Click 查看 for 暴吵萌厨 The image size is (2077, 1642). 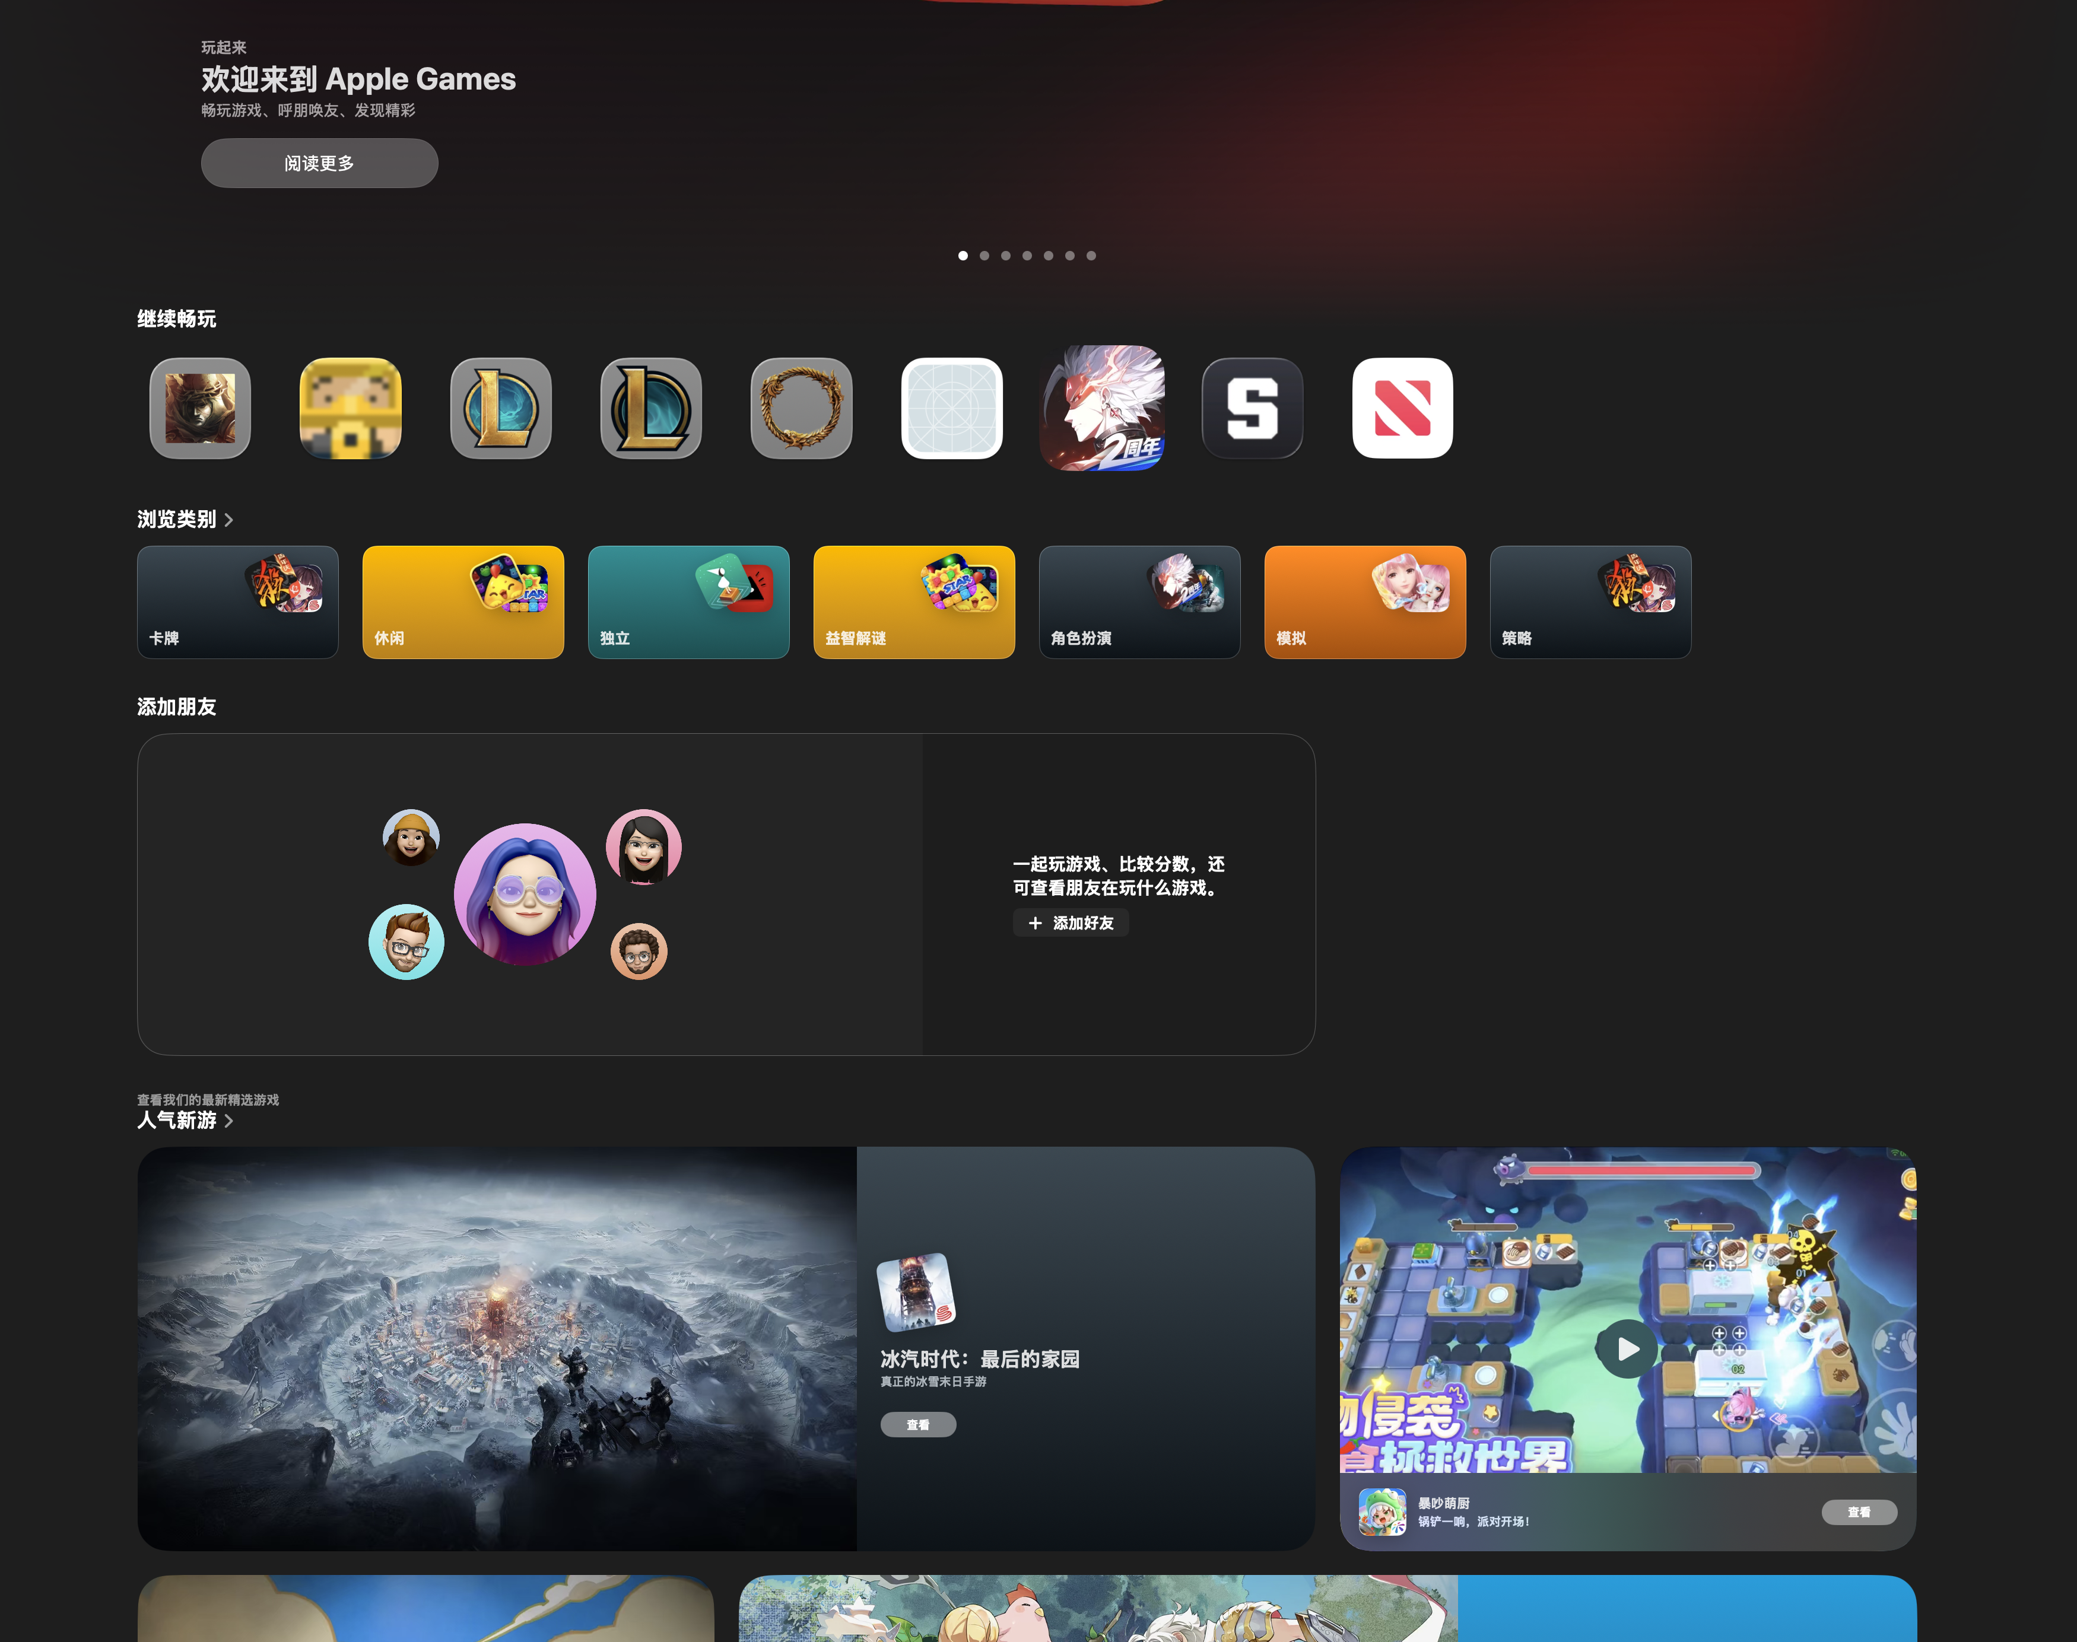tap(1859, 1512)
